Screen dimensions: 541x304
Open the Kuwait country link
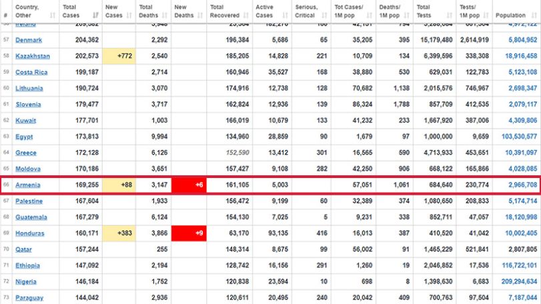25,121
